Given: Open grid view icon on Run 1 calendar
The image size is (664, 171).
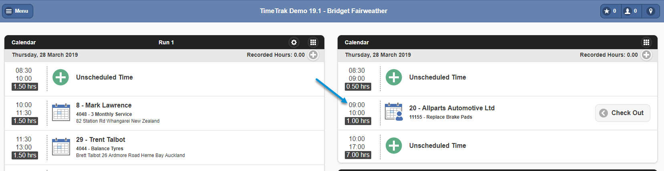Looking at the screenshot, I should [x=313, y=42].
